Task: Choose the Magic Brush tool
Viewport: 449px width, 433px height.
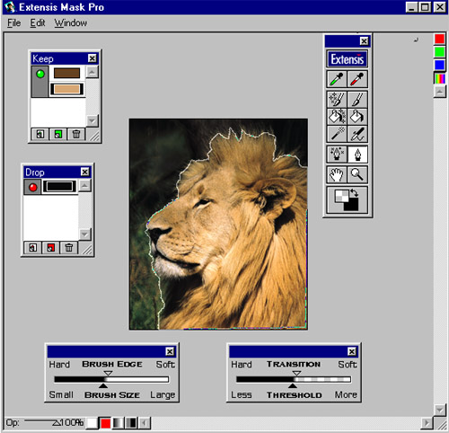Action: click(x=337, y=100)
